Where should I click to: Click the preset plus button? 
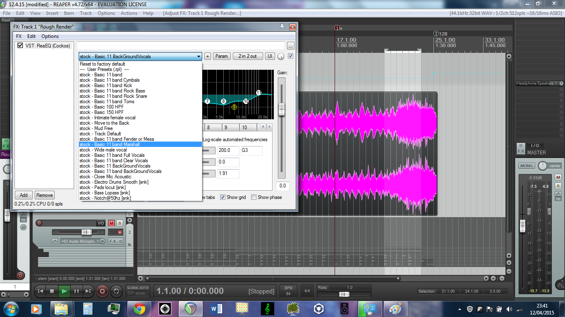point(208,56)
